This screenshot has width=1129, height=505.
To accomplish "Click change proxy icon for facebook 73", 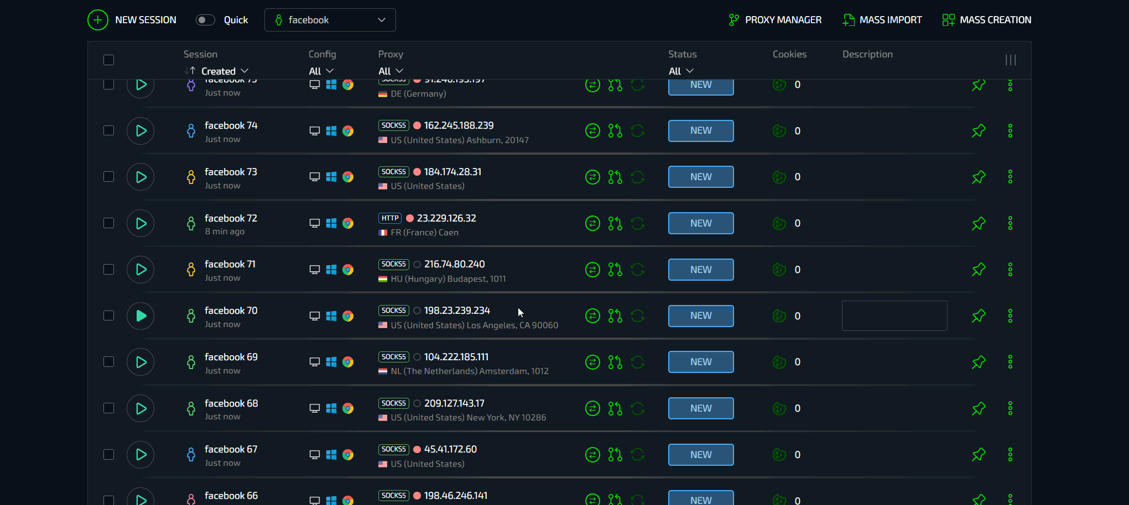I will (x=592, y=177).
